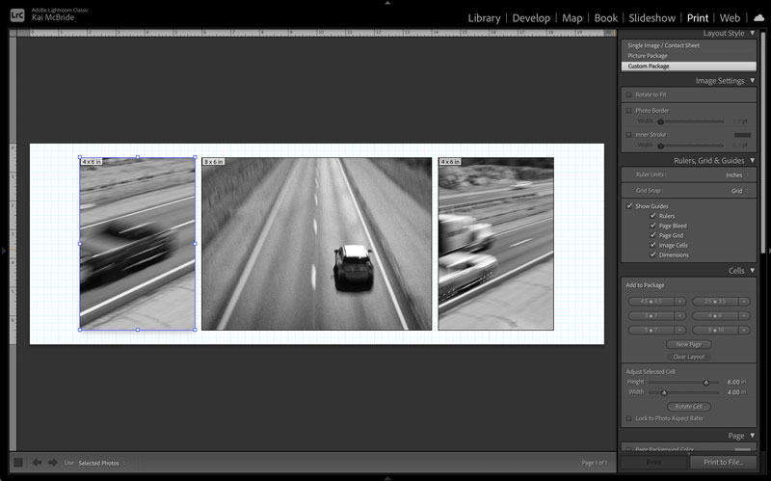
Task: Collapse the Layout Style panel
Action: point(753,33)
